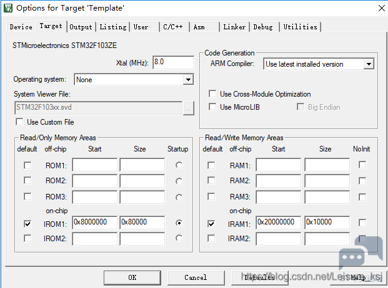Enable Use Cross-Module Optimization

pyautogui.click(x=212, y=94)
